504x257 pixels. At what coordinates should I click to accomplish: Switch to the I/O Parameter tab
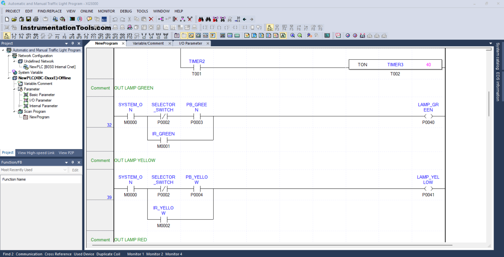[x=191, y=43]
